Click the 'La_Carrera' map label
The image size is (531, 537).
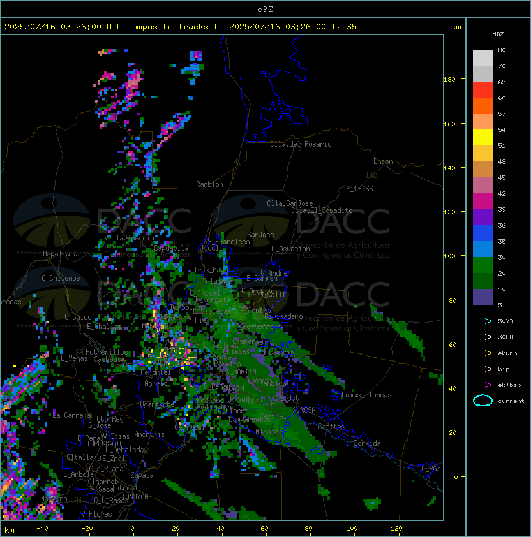click(71, 415)
